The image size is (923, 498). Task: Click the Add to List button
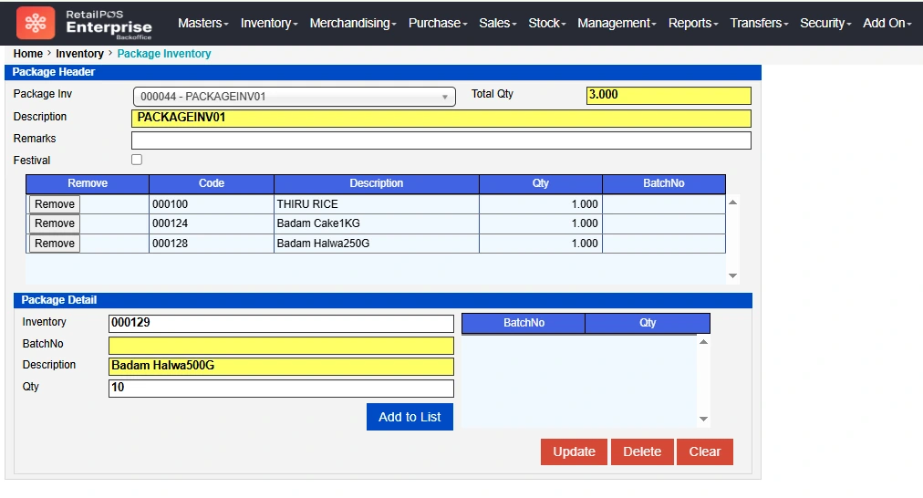410,417
